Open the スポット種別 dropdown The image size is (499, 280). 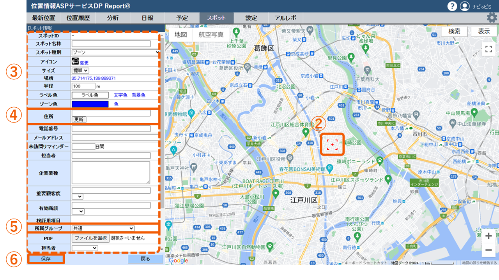tap(116, 52)
